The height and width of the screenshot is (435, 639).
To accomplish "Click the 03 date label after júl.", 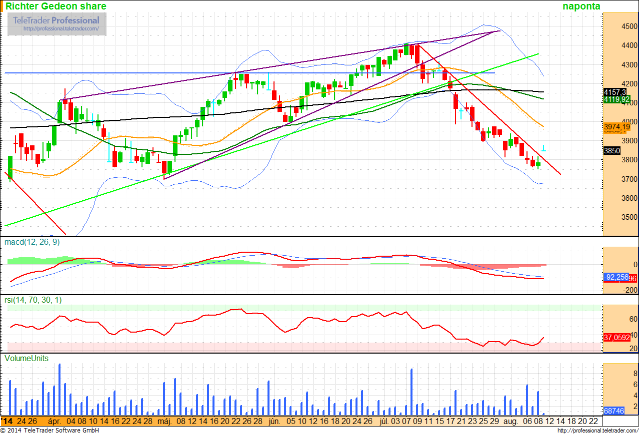I will 396,421.
